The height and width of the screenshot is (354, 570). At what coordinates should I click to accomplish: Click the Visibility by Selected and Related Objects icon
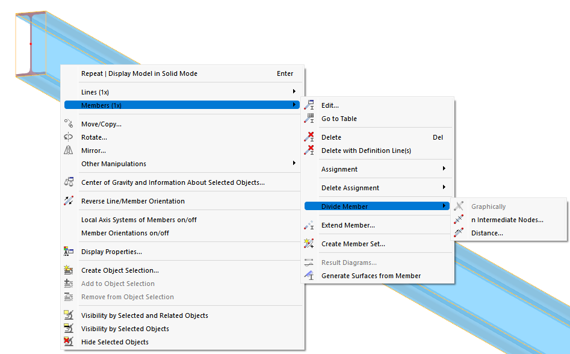pos(69,315)
